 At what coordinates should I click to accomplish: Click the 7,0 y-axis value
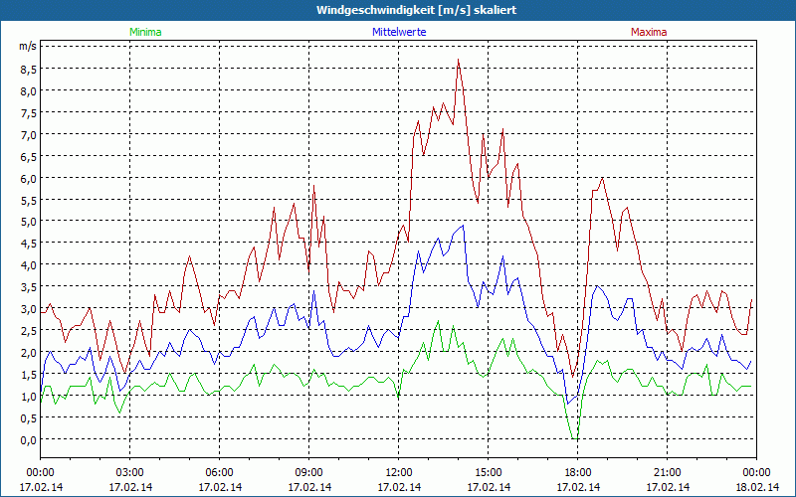point(28,135)
